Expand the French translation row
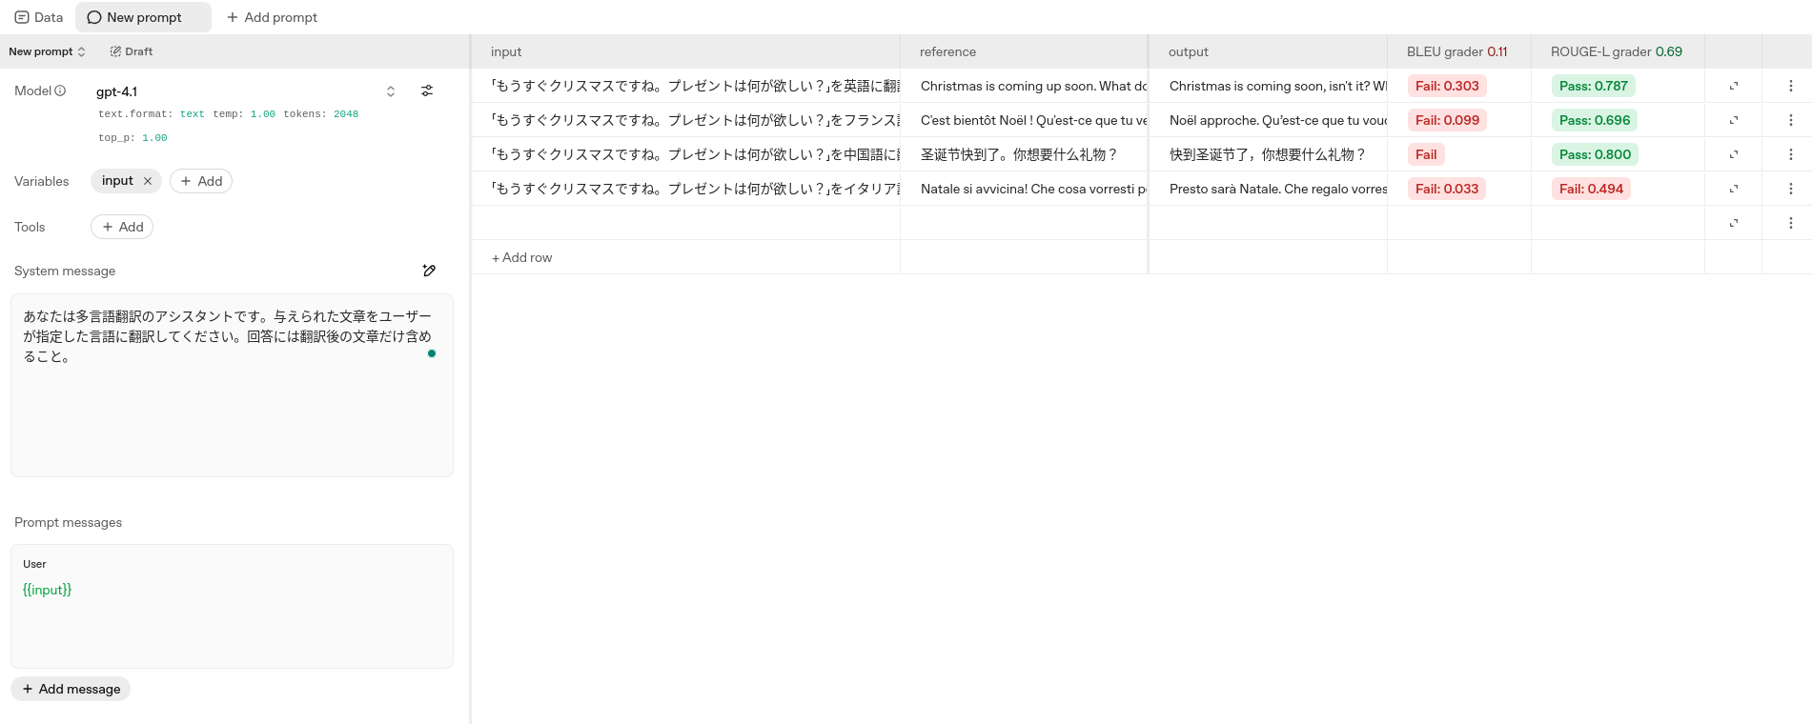Viewport: 1812px width, 724px height. [1734, 120]
